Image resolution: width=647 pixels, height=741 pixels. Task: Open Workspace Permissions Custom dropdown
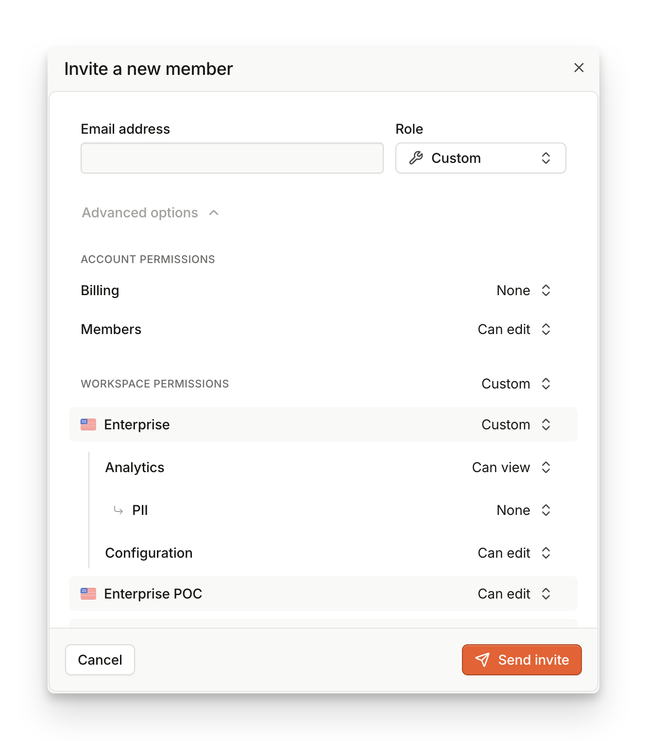515,384
